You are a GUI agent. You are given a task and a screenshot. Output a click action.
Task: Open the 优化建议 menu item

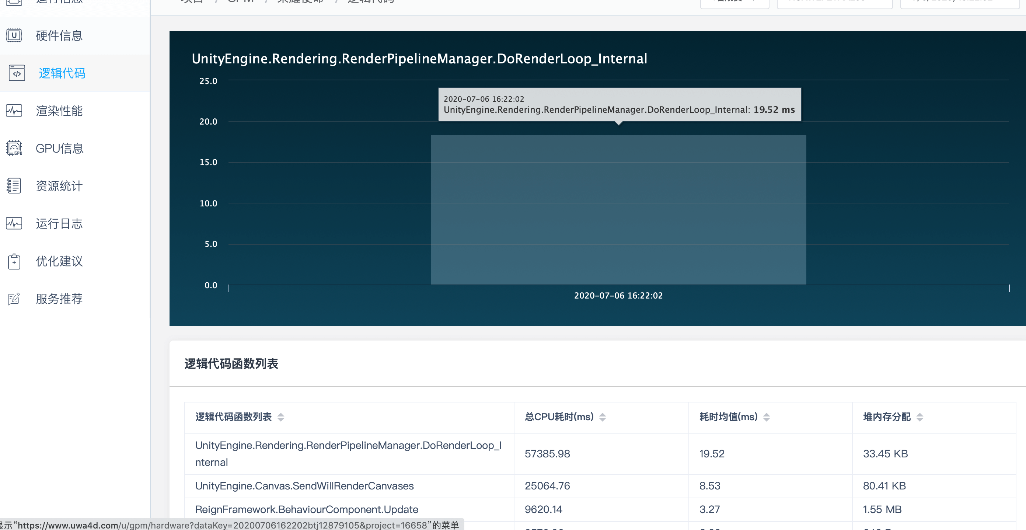coord(59,261)
